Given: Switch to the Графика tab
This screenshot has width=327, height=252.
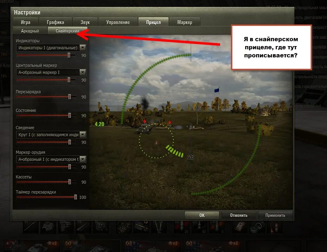Looking at the screenshot, I should (x=55, y=22).
